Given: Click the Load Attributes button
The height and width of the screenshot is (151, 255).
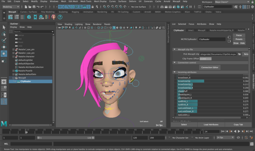Looking at the screenshot, I should pos(211,124).
